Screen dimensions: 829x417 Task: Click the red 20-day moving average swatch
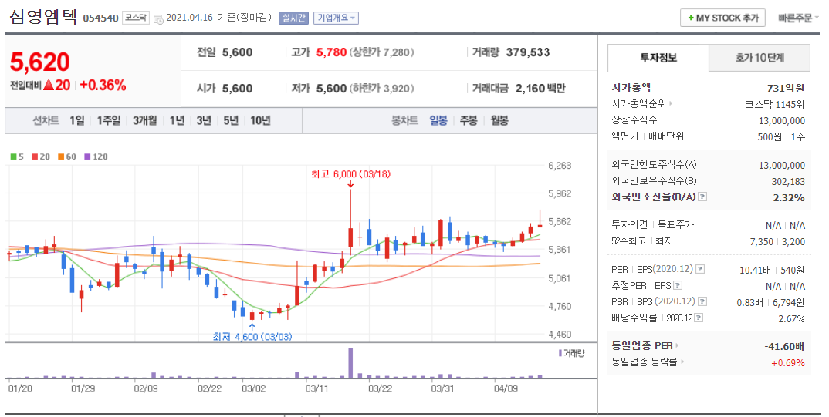click(x=35, y=156)
